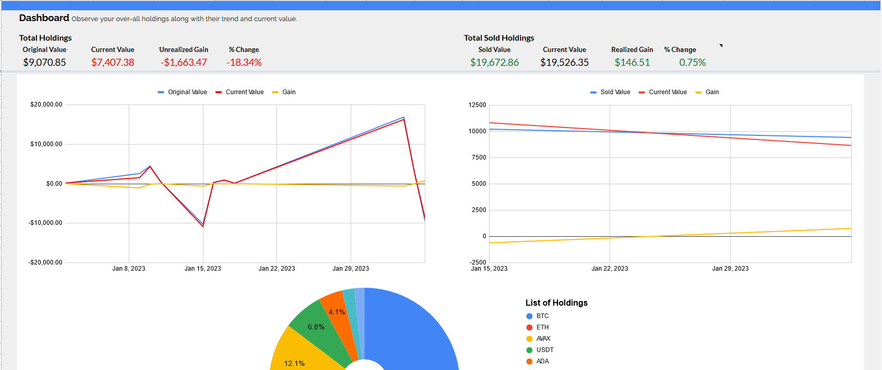Click the Unrealized Gain -$1,663.47 value
The image size is (882, 370).
(x=184, y=62)
